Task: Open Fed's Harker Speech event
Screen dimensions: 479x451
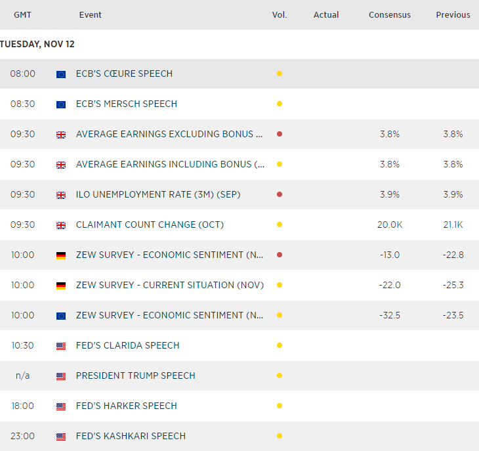Action: click(x=126, y=406)
